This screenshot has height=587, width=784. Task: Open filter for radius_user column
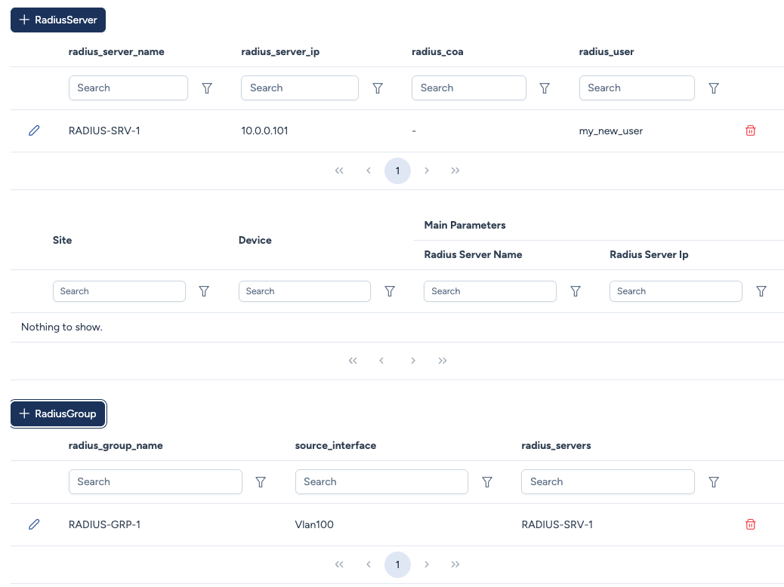[x=713, y=88]
